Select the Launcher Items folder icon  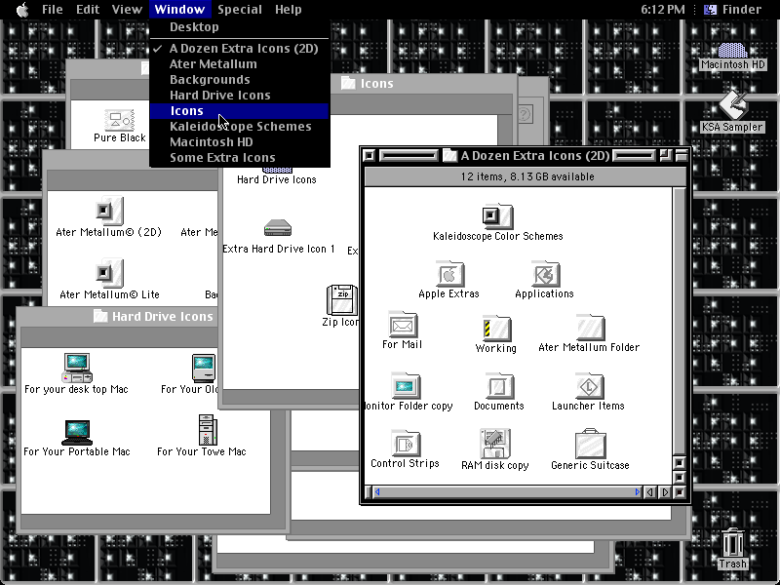click(x=589, y=386)
